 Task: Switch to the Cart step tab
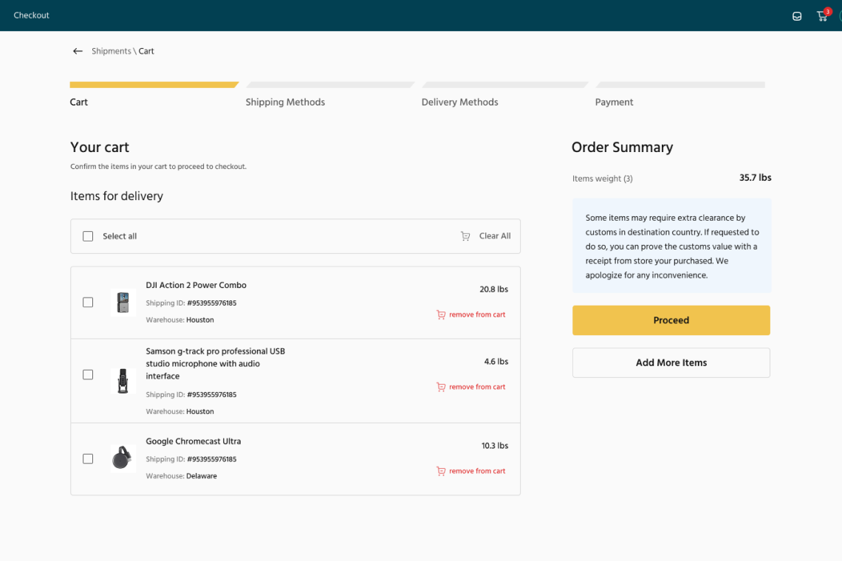click(79, 102)
